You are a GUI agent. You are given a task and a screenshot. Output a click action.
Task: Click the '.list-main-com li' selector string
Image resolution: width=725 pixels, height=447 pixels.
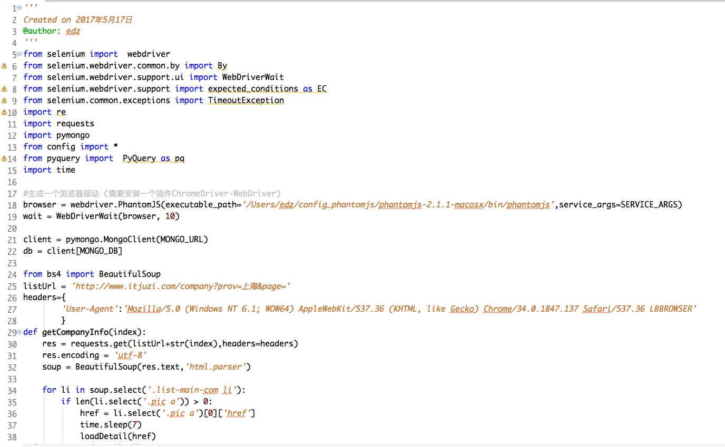[191, 390]
